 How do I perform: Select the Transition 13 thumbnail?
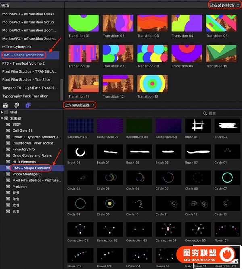(x=152, y=84)
